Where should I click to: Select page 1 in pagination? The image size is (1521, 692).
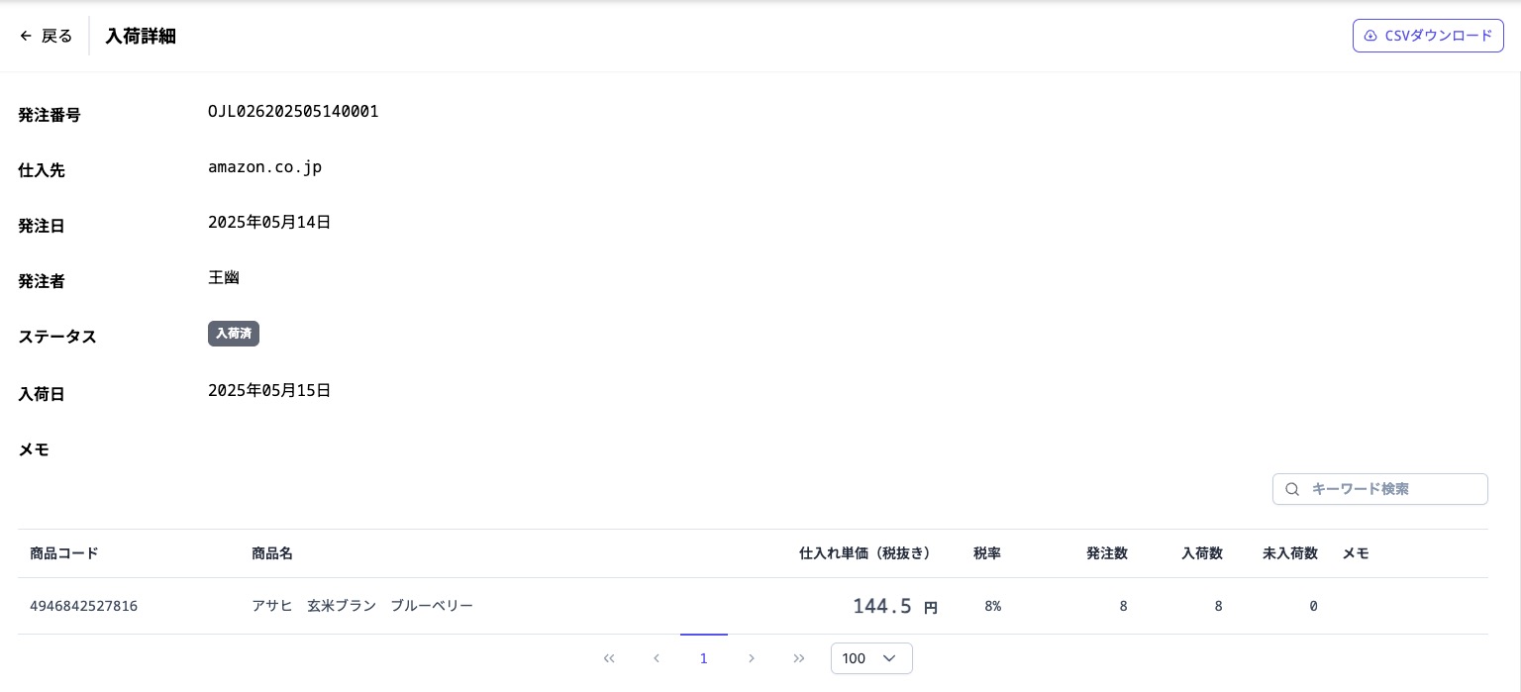(x=704, y=658)
